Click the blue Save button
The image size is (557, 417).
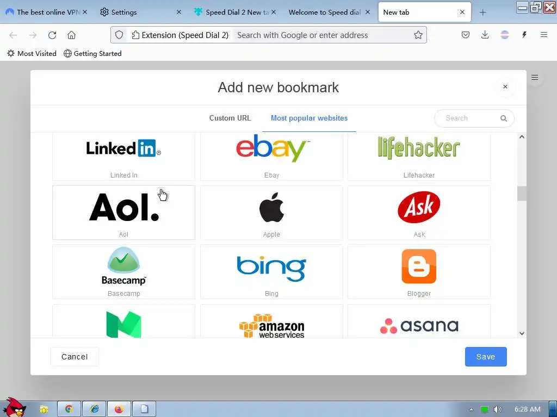point(486,357)
